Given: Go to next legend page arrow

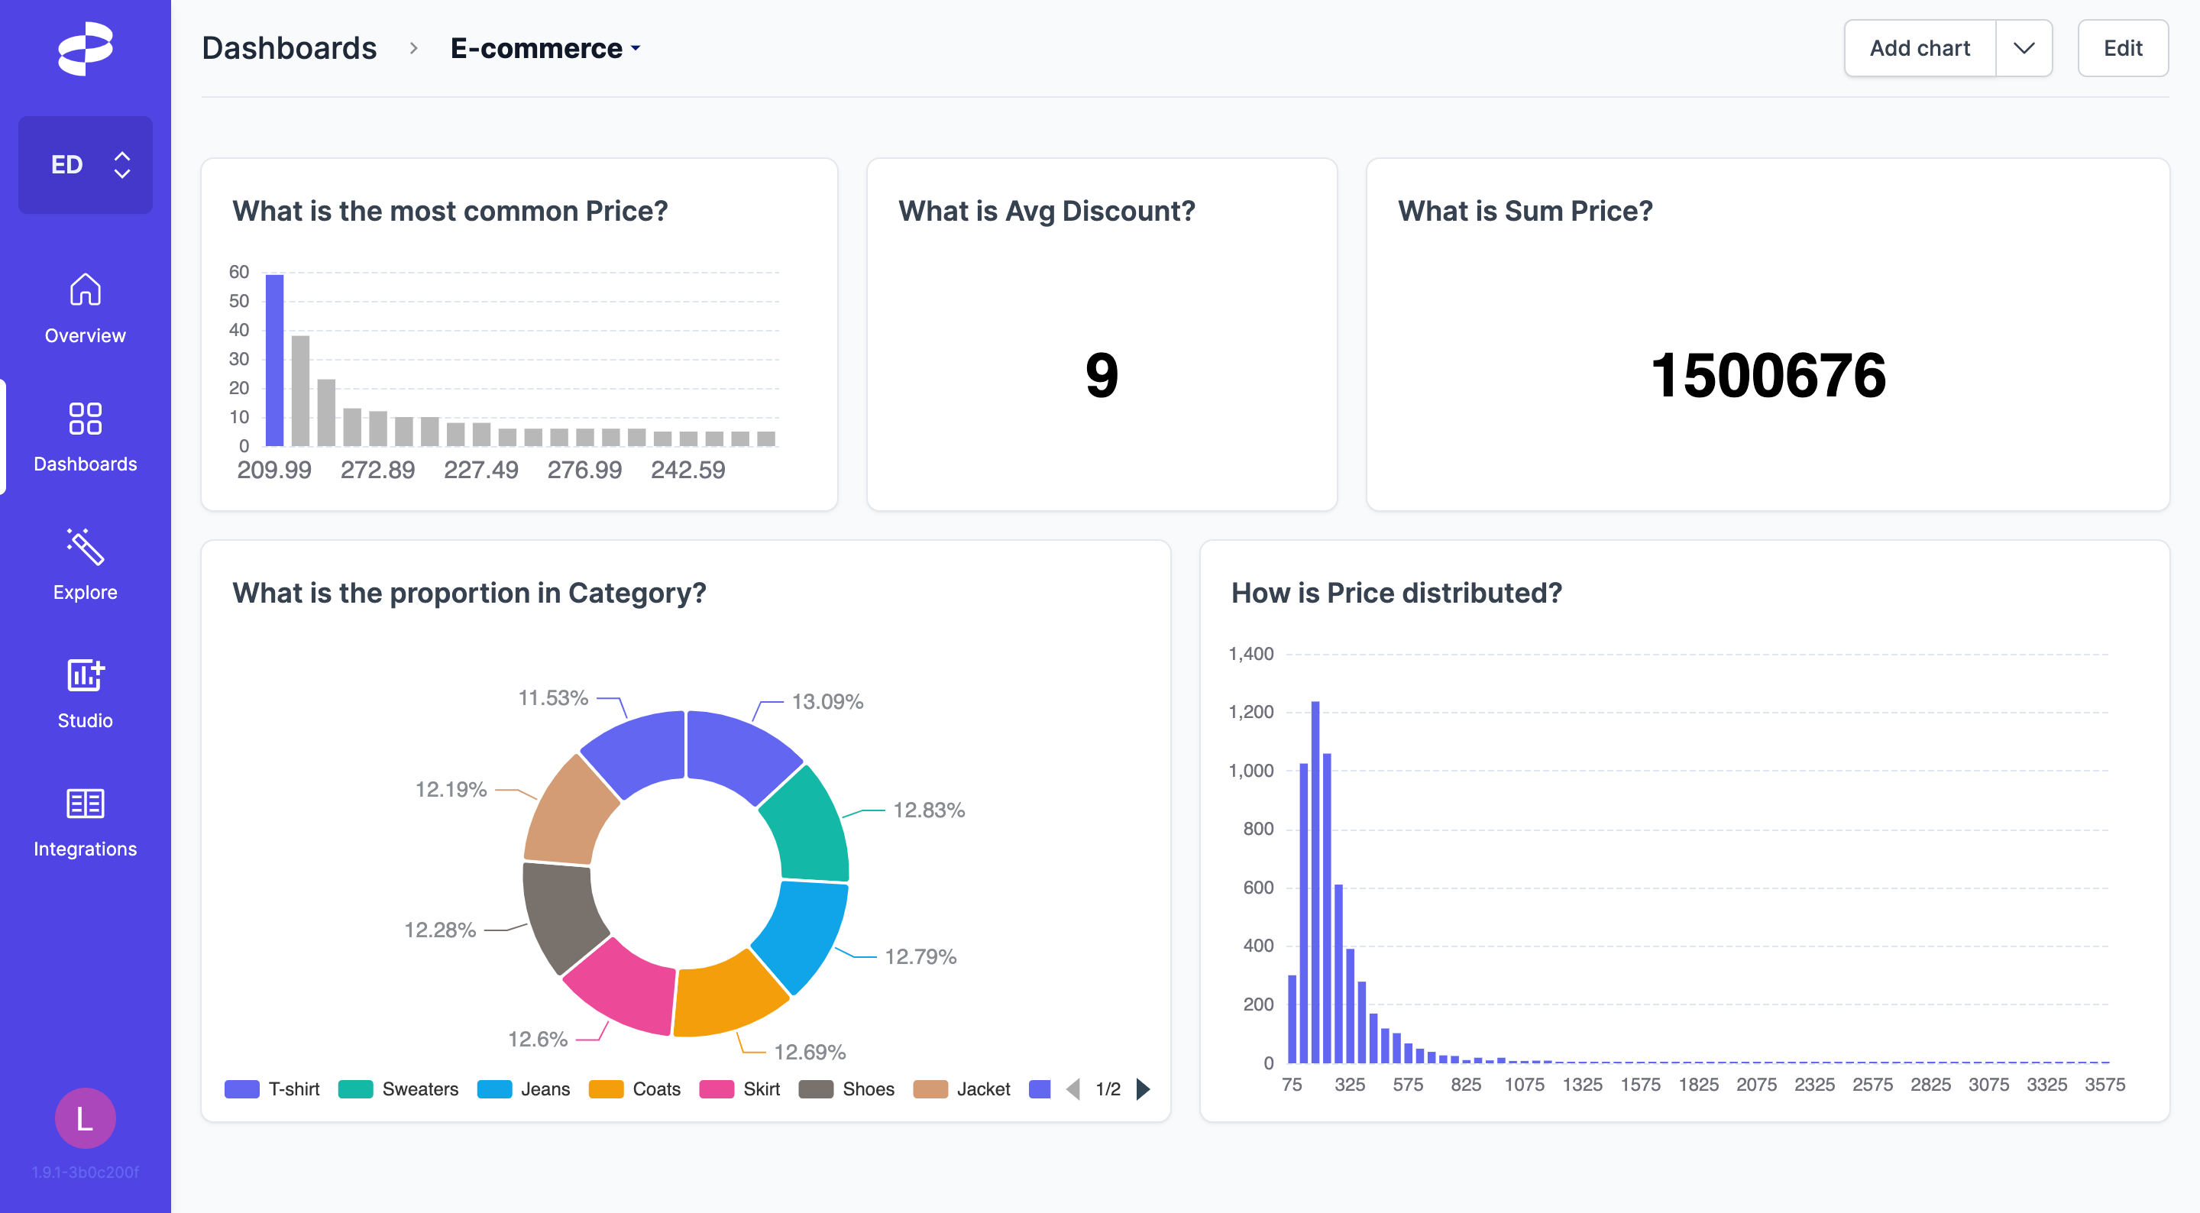Looking at the screenshot, I should tap(1143, 1089).
